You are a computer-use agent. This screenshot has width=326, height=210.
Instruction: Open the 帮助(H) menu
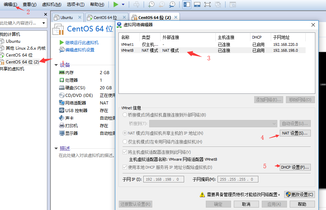(x=97, y=4)
